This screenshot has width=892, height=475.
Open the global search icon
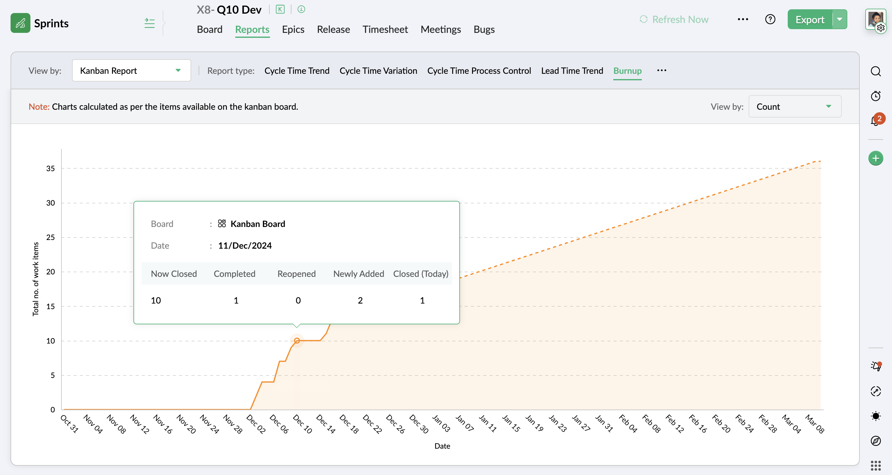[x=875, y=71]
